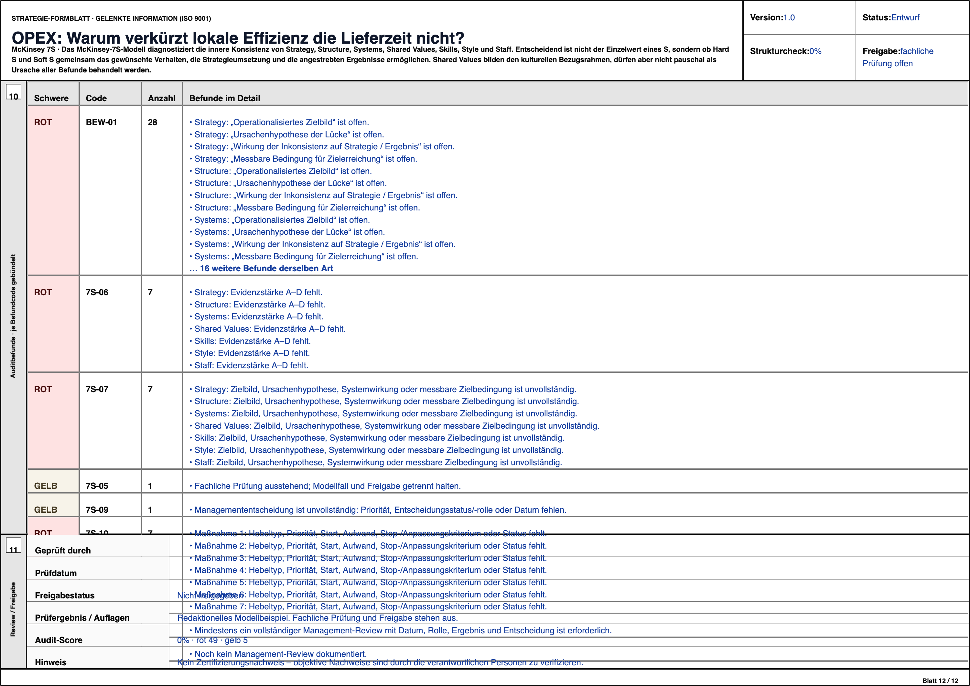Click the Strukturcheck 0% value

[815, 51]
